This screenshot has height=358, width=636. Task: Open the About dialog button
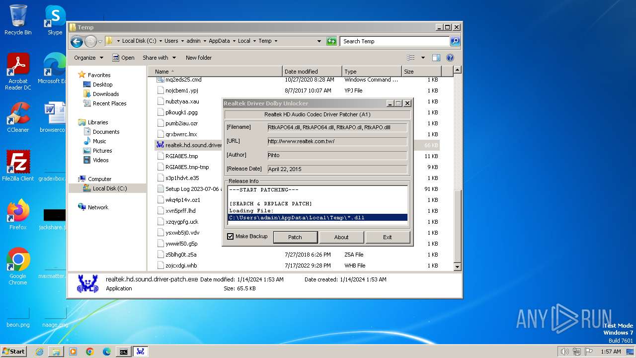tap(341, 237)
